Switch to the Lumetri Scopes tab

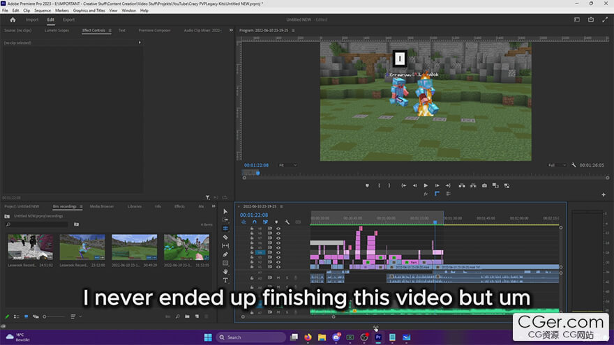click(57, 30)
